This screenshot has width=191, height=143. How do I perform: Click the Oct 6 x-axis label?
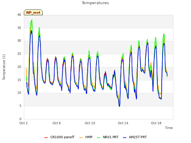point(57,123)
